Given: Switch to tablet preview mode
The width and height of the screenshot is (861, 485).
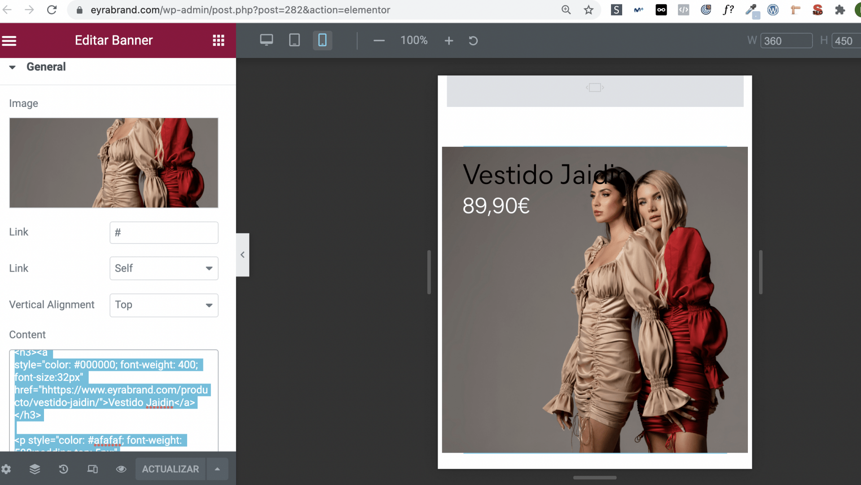Looking at the screenshot, I should (294, 40).
